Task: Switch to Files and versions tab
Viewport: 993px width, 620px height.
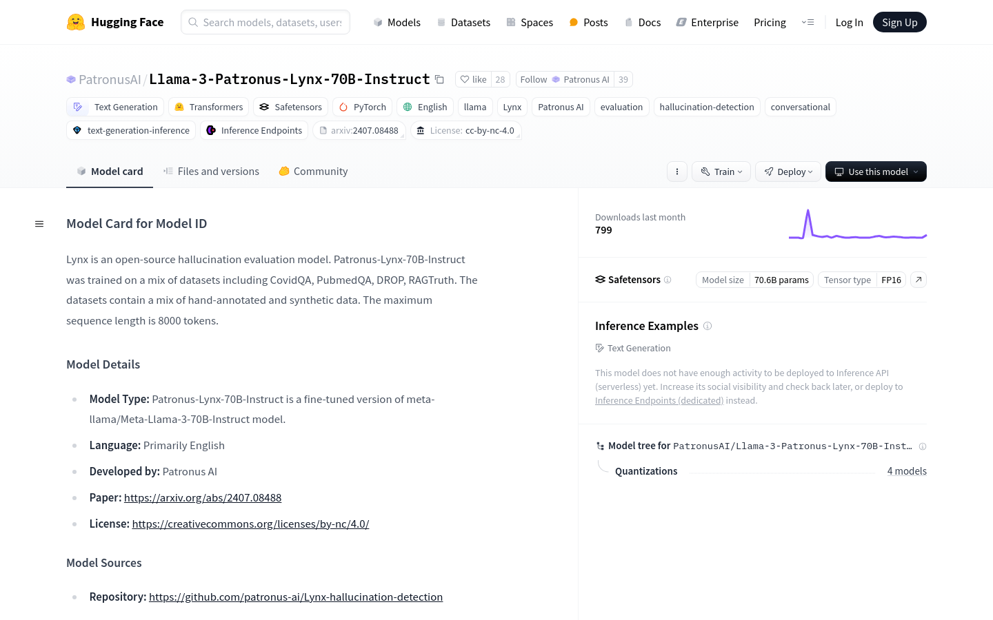Action: (x=211, y=172)
